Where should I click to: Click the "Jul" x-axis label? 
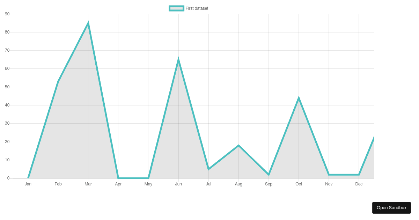point(208,184)
